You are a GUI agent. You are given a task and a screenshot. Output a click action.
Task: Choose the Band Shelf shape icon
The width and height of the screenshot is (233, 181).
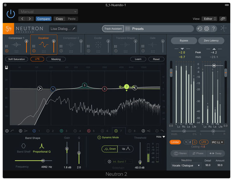pyautogui.click(x=24, y=146)
